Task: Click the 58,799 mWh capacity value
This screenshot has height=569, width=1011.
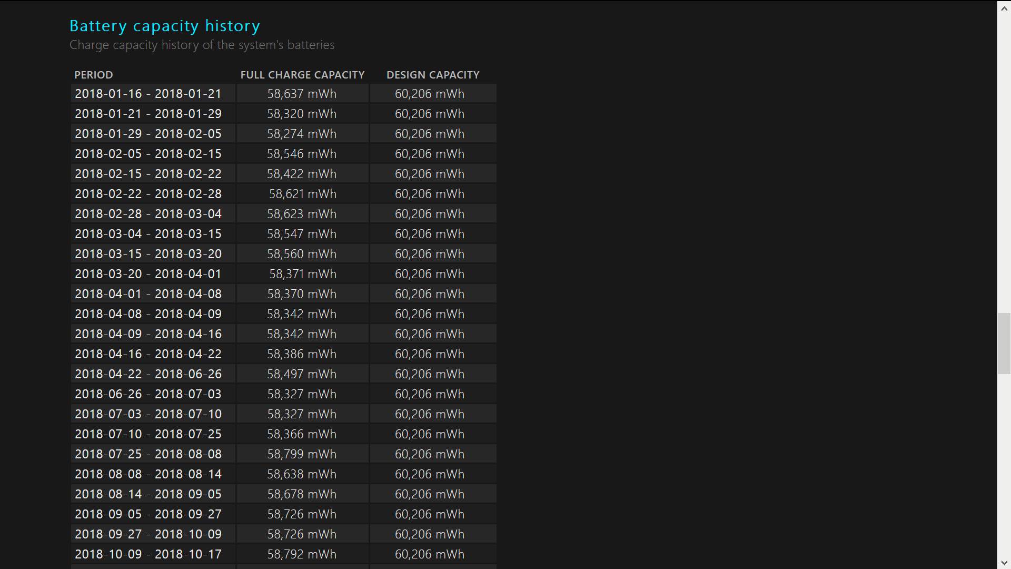Action: pyautogui.click(x=302, y=454)
